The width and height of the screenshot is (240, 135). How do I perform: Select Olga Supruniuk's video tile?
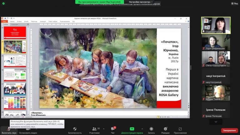(216, 25)
